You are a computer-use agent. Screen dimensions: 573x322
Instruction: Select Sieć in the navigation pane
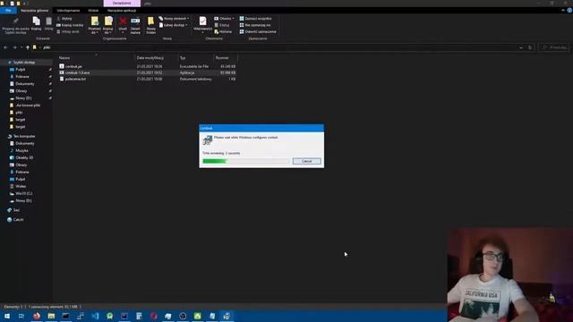16,210
